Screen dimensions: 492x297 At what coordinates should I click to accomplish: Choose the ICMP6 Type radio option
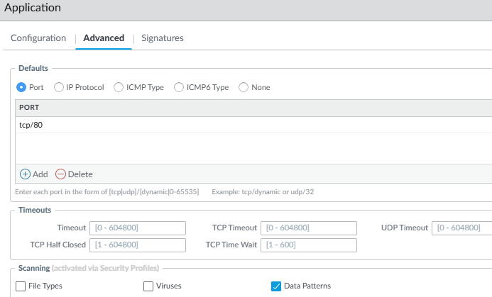pos(180,87)
